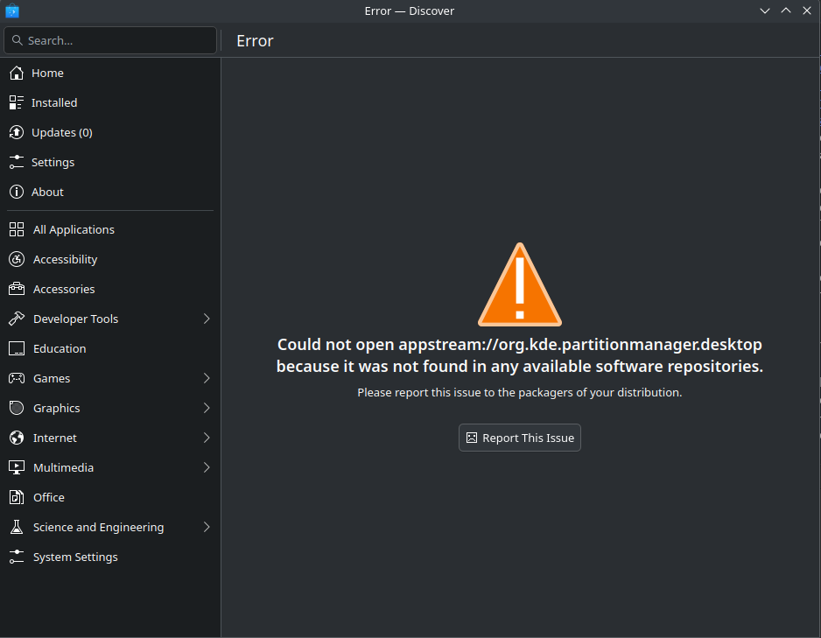The width and height of the screenshot is (821, 638).
Task: Click the 'Could not open appstream' error message
Action: click(519, 355)
